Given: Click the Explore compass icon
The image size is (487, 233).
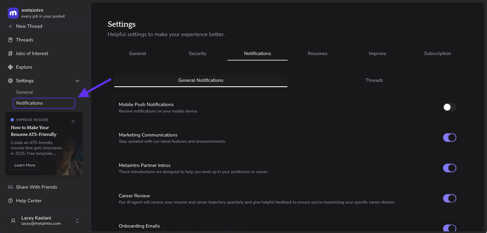Looking at the screenshot, I should point(11,67).
